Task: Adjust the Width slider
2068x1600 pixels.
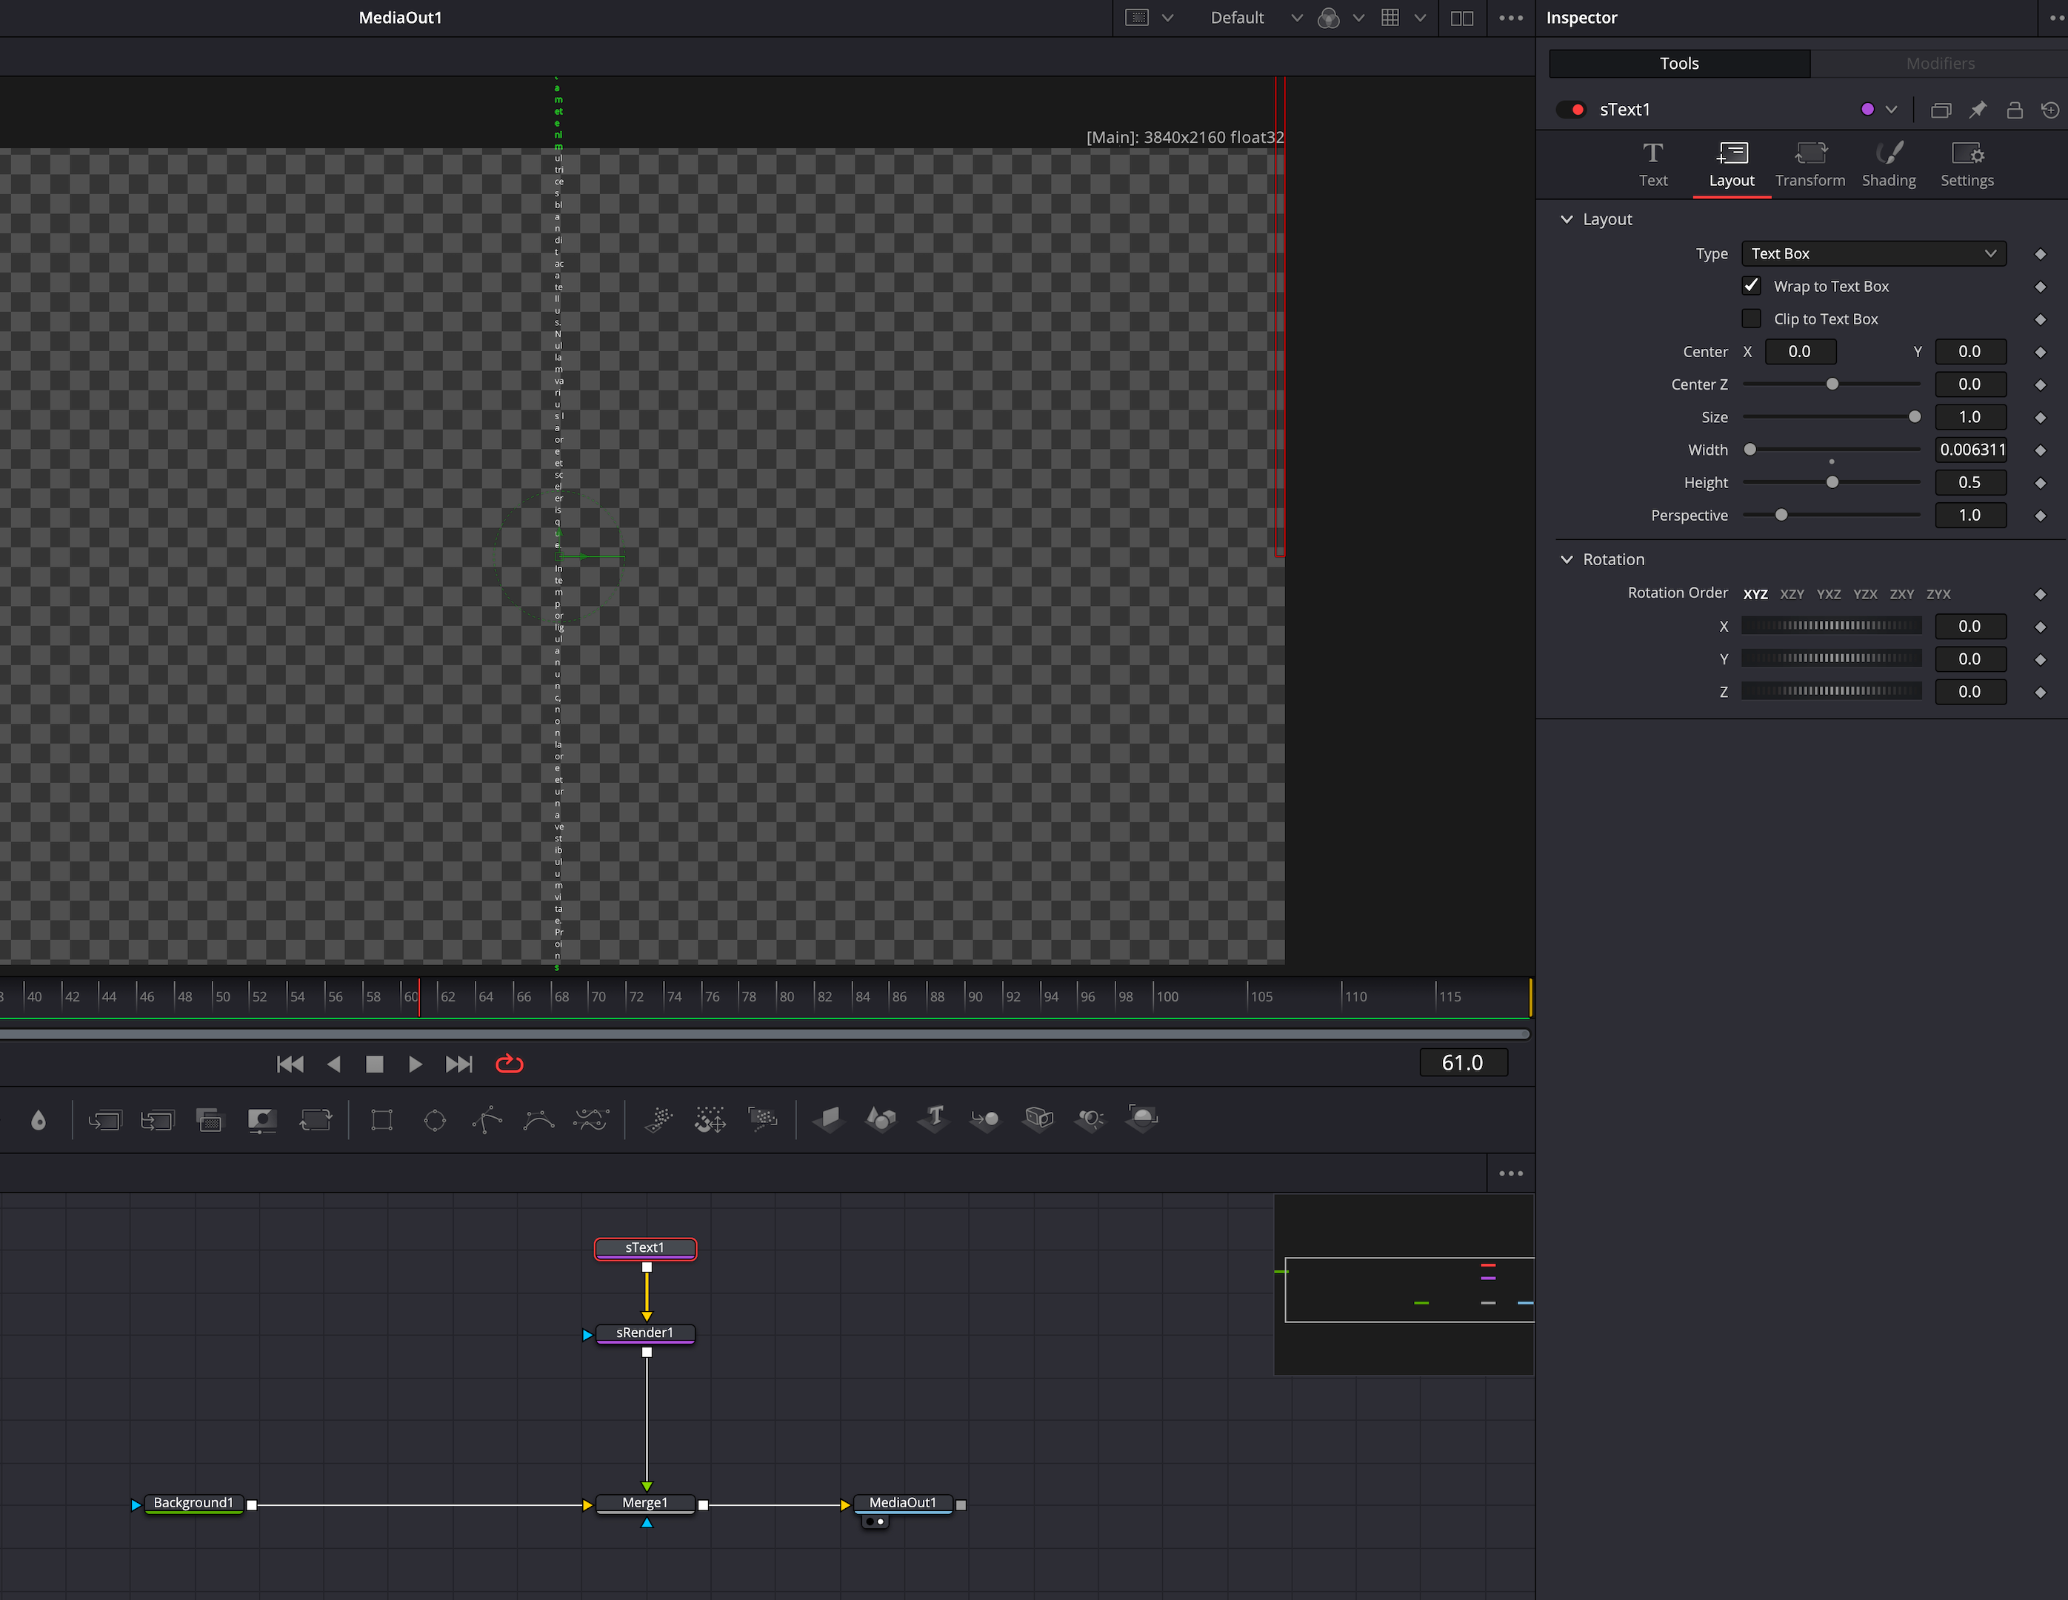Action: pyautogui.click(x=1831, y=450)
